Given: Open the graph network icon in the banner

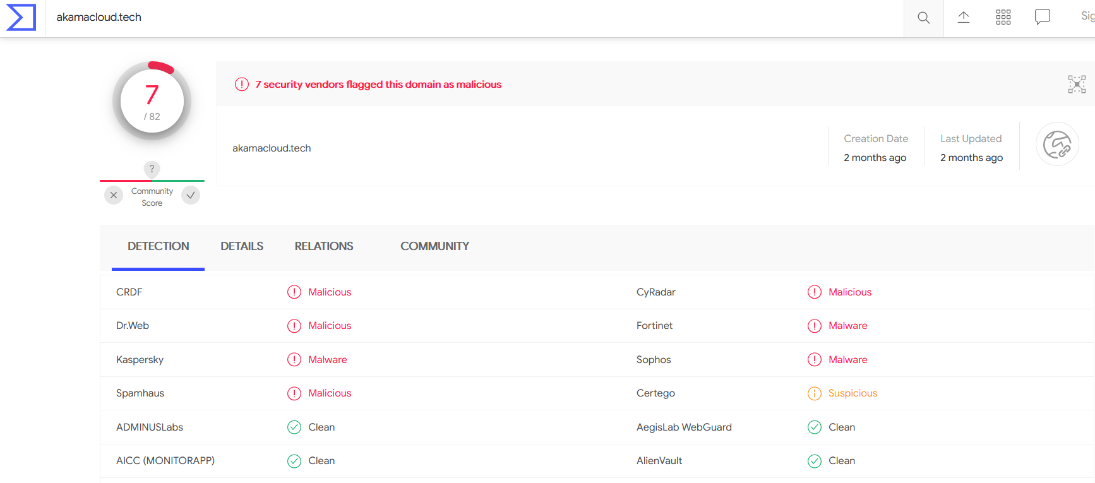Looking at the screenshot, I should point(1077,84).
